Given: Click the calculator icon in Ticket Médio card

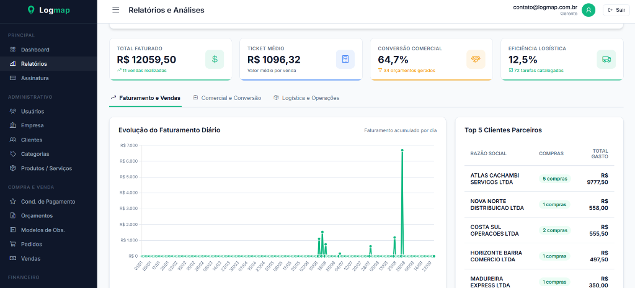Looking at the screenshot, I should 345,59.
